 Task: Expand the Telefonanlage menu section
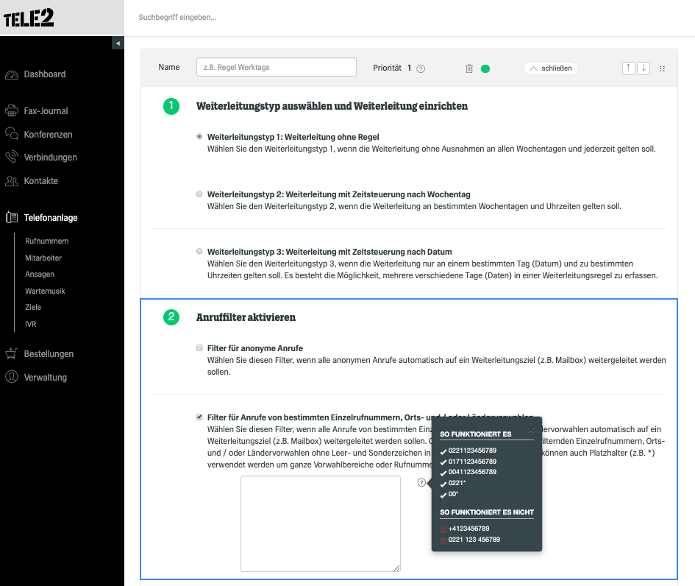point(42,217)
